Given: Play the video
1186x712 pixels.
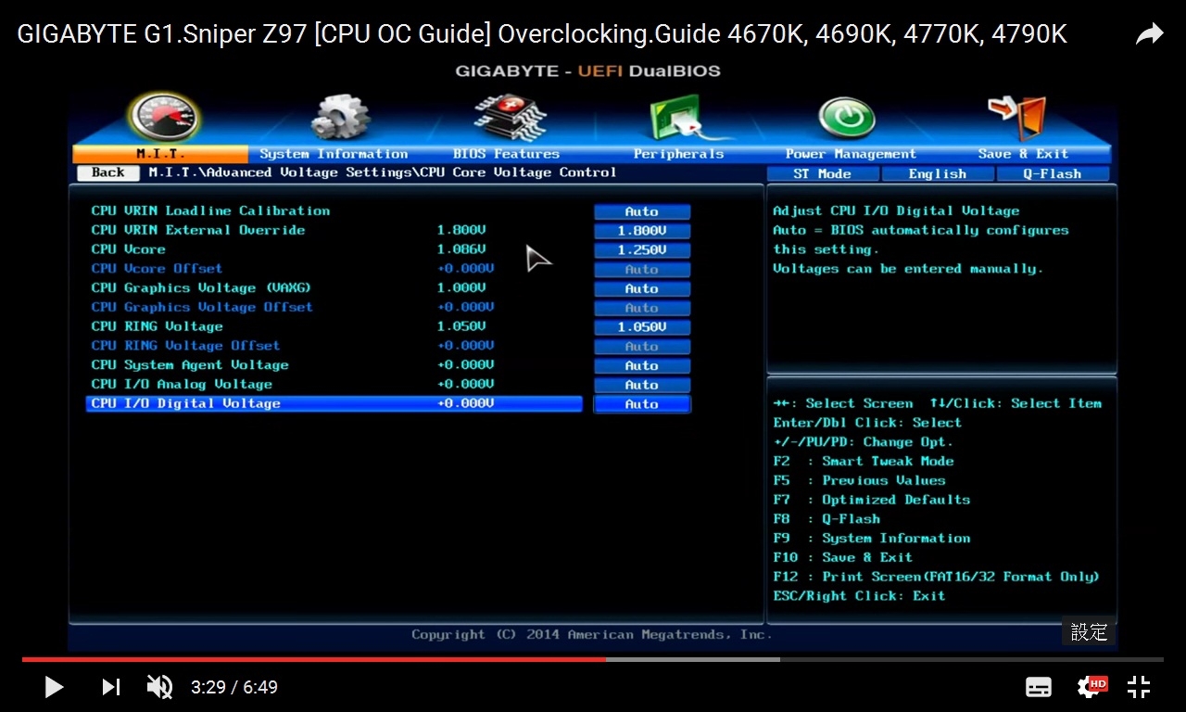Looking at the screenshot, I should 54,687.
